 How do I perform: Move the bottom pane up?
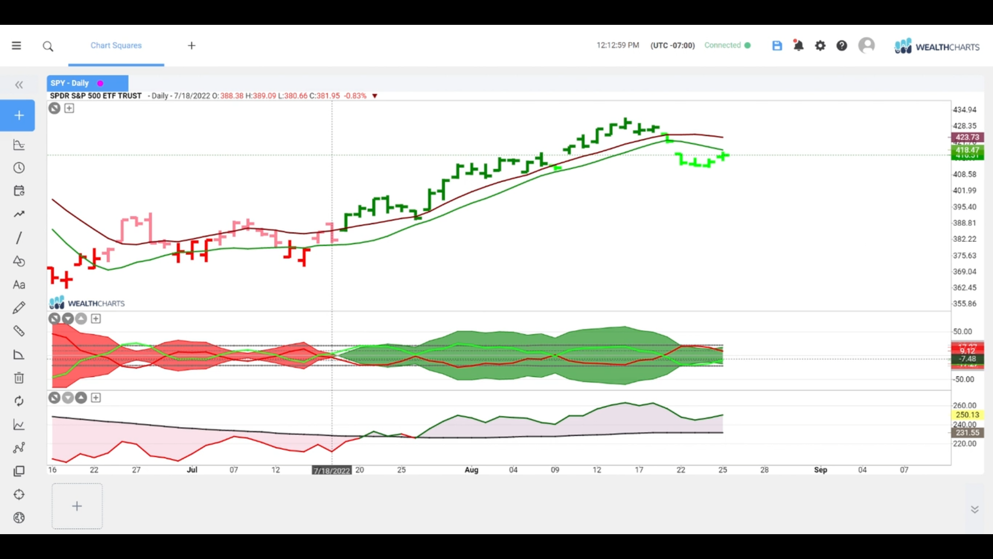[x=81, y=398]
